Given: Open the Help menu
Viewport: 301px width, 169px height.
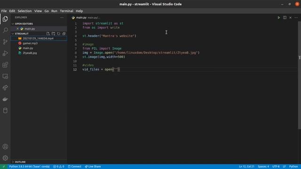Looking at the screenshot, I should (x=79, y=11).
